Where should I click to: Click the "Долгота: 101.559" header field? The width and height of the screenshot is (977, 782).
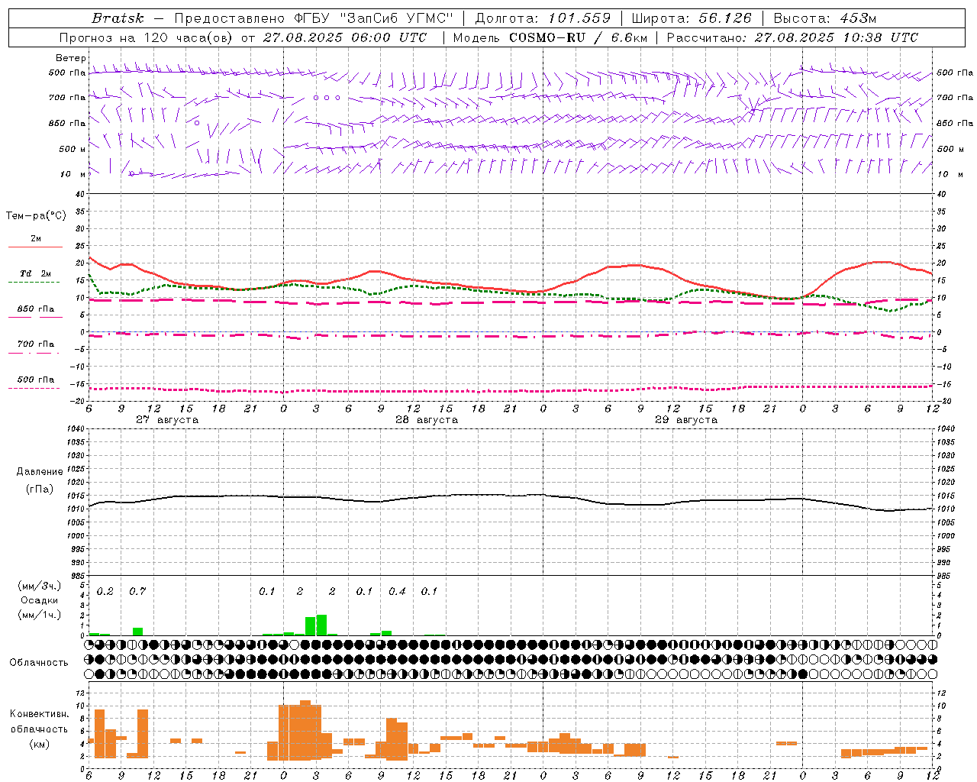(x=543, y=18)
